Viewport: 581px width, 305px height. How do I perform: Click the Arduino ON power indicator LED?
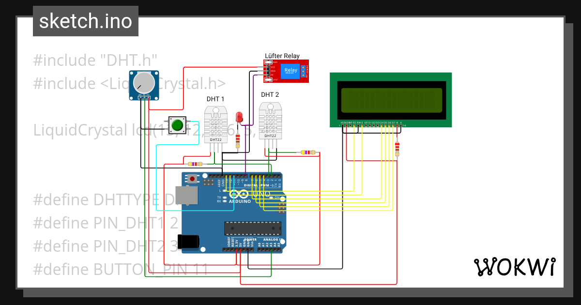272,198
